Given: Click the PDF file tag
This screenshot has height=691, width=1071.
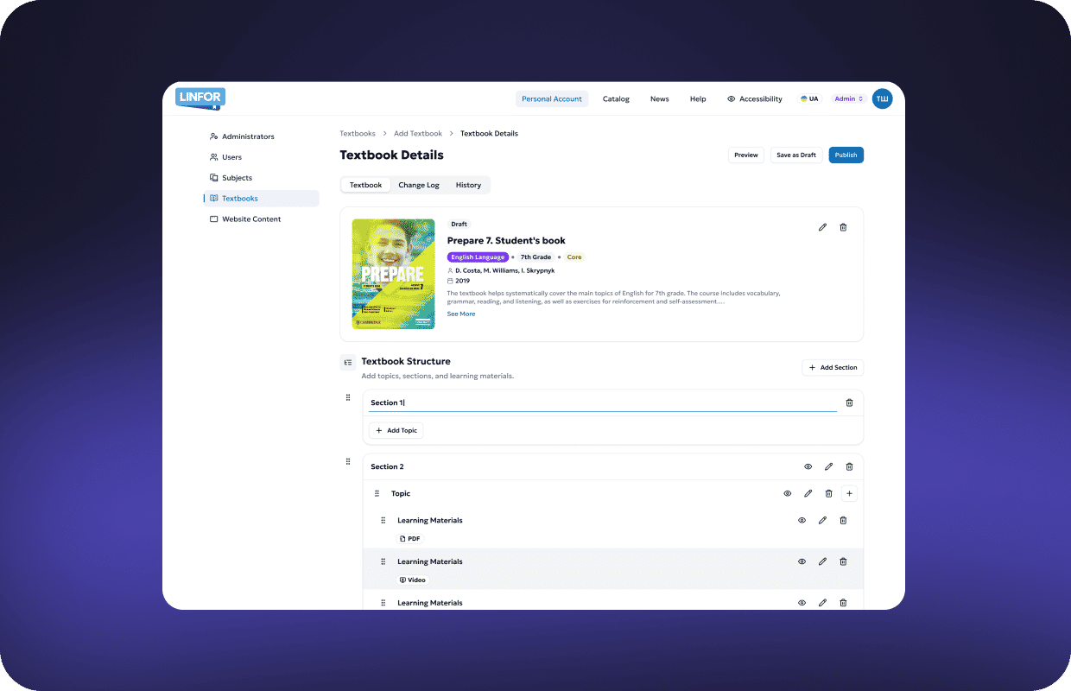Looking at the screenshot, I should click(x=410, y=539).
